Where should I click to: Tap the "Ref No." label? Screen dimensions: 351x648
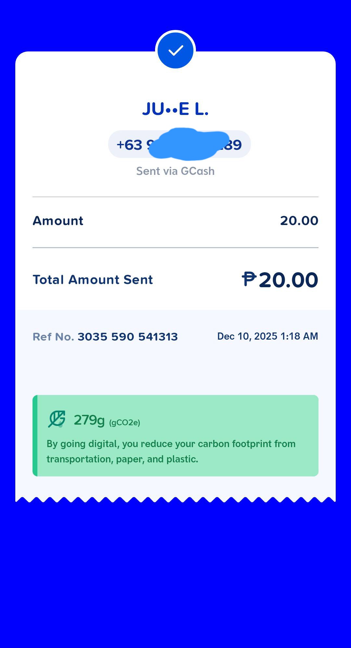click(53, 337)
